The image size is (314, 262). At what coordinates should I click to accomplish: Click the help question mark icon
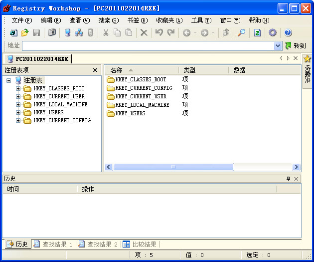click(288, 32)
